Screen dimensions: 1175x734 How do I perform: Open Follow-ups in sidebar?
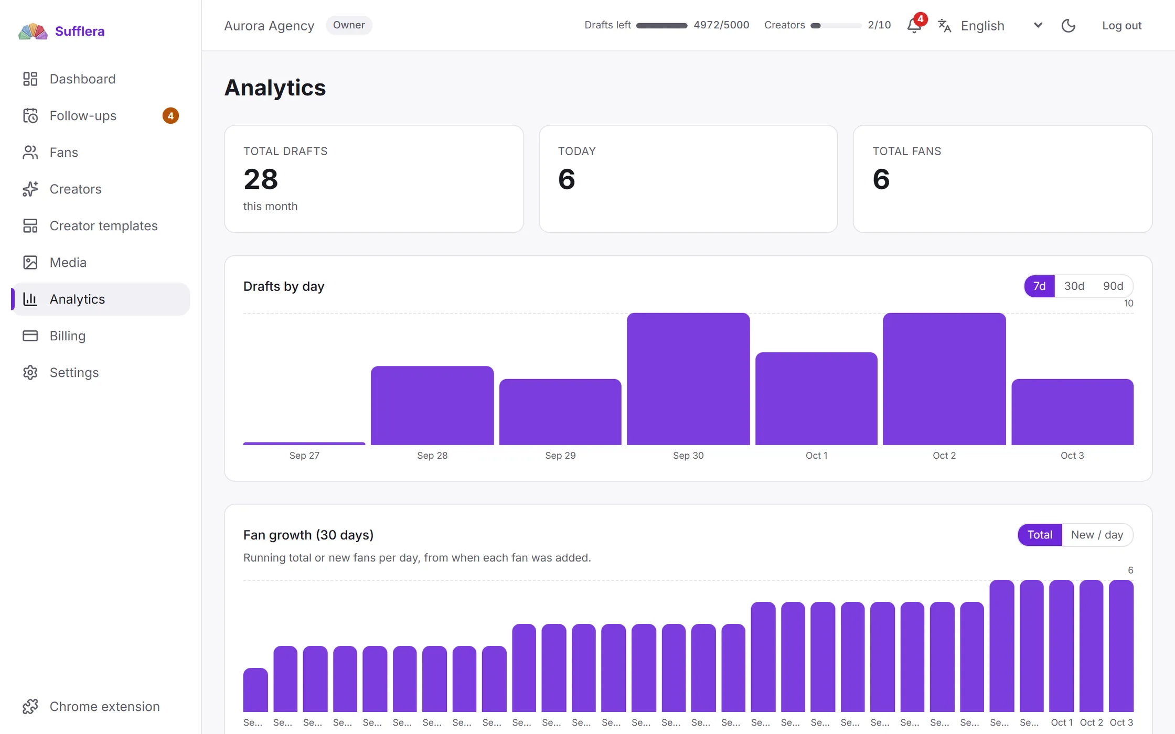click(x=100, y=116)
